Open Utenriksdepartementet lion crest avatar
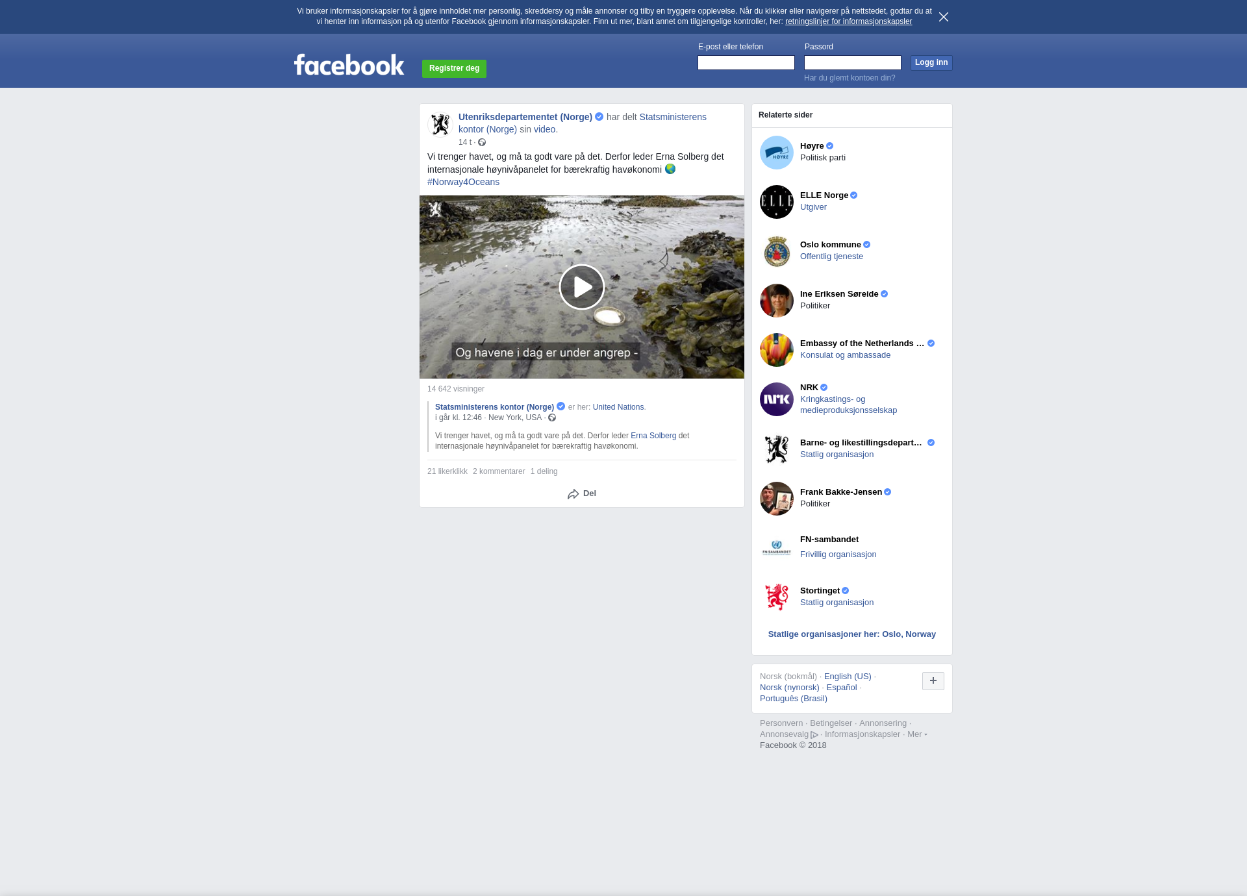 pyautogui.click(x=440, y=125)
